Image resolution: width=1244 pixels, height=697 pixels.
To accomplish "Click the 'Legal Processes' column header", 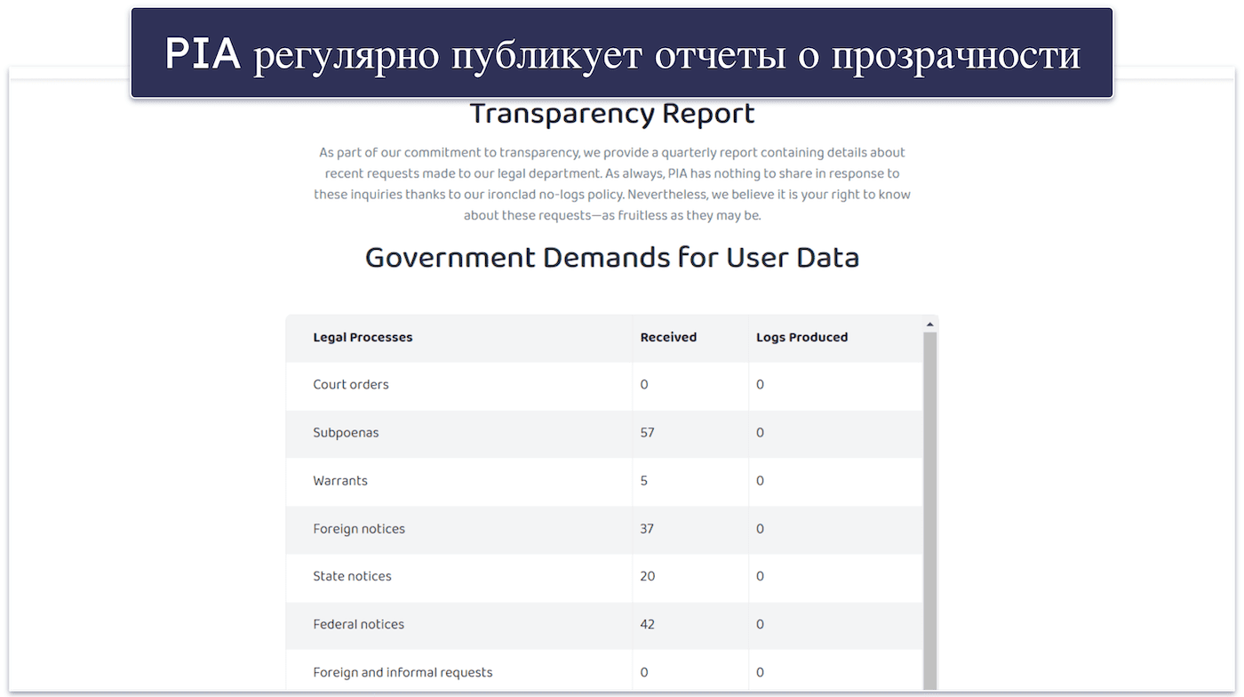I will [x=363, y=337].
